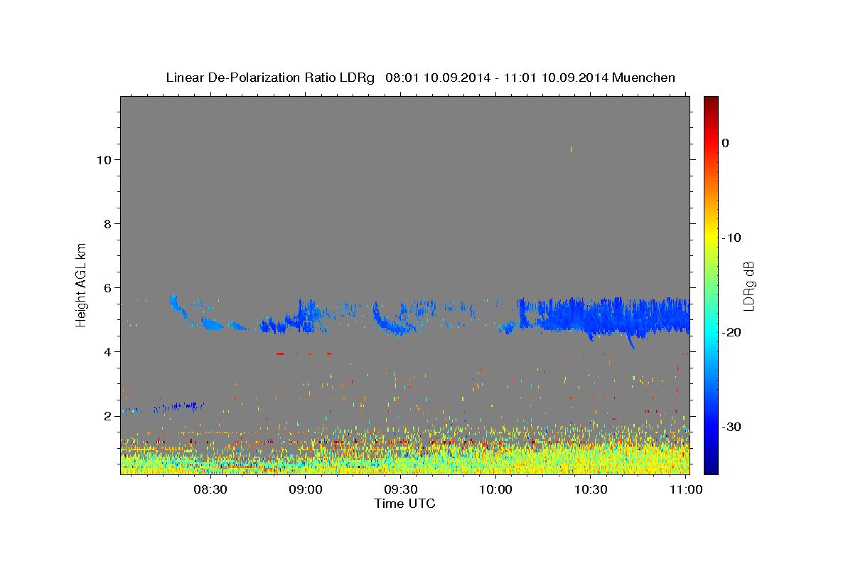The image size is (853, 569).
Task: Click the height tick label 2
Action: (x=107, y=415)
